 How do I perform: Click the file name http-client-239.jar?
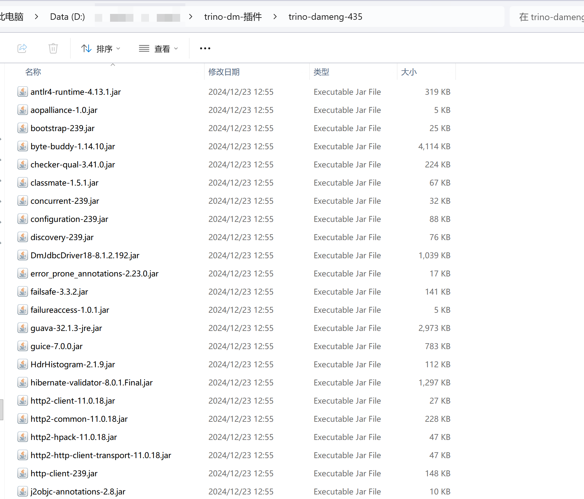(x=64, y=474)
